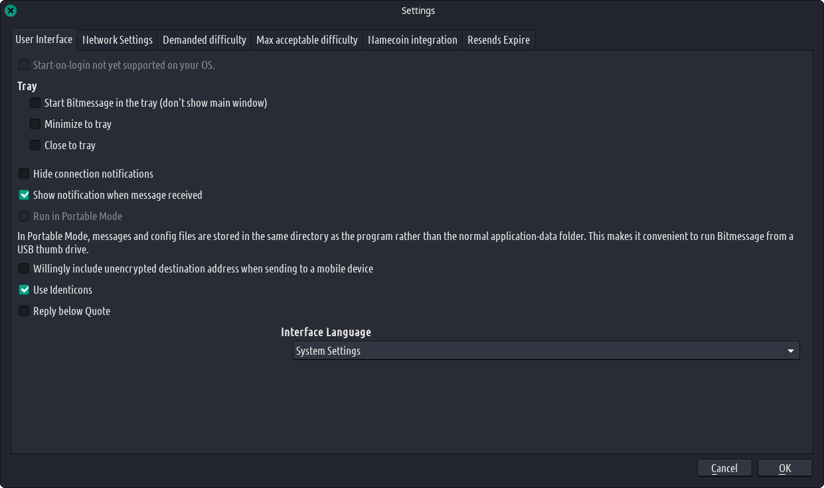Screen dimensions: 824x488
Task: Enable Reply below Quote option
Action: coord(24,311)
